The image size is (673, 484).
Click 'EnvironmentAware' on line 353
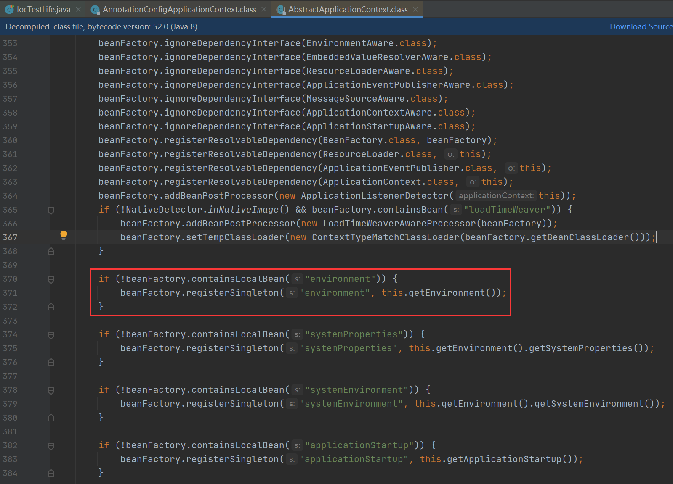[350, 43]
